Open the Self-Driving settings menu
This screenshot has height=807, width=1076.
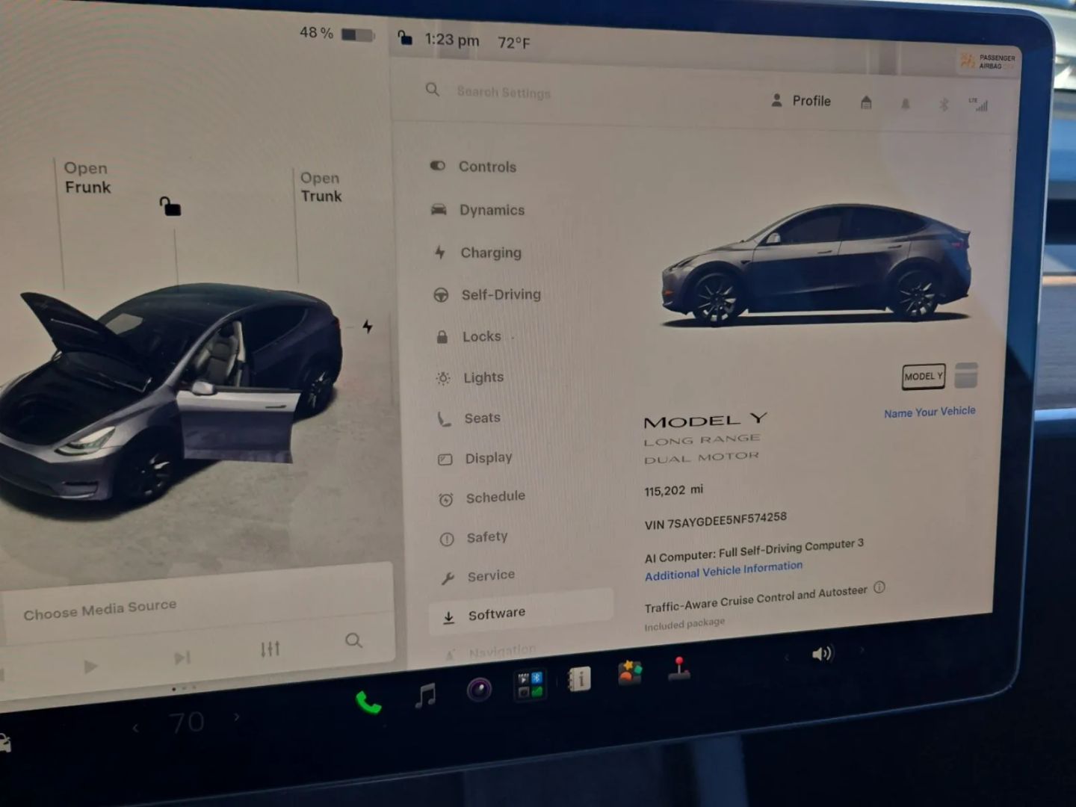(486, 294)
